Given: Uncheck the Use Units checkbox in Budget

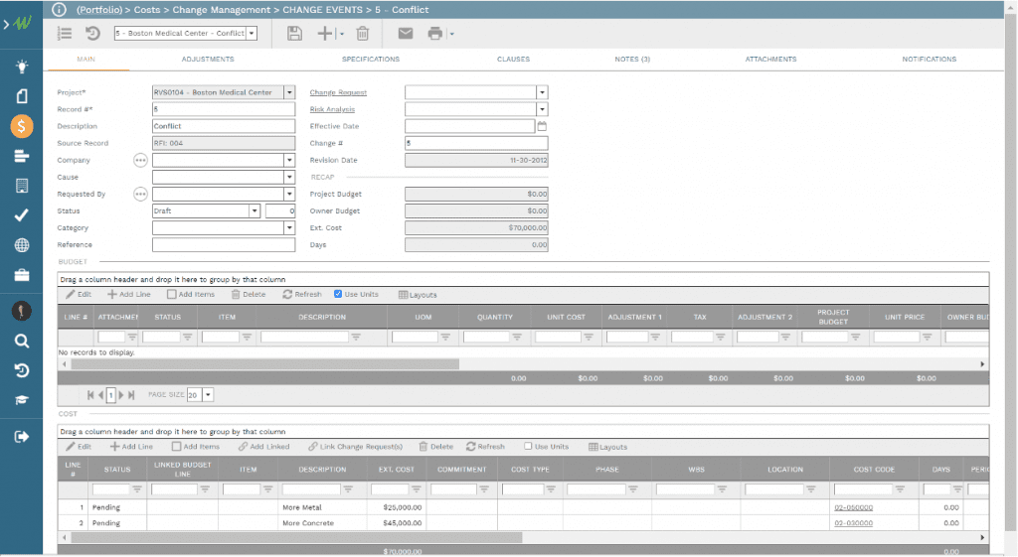Looking at the screenshot, I should pyautogui.click(x=339, y=294).
